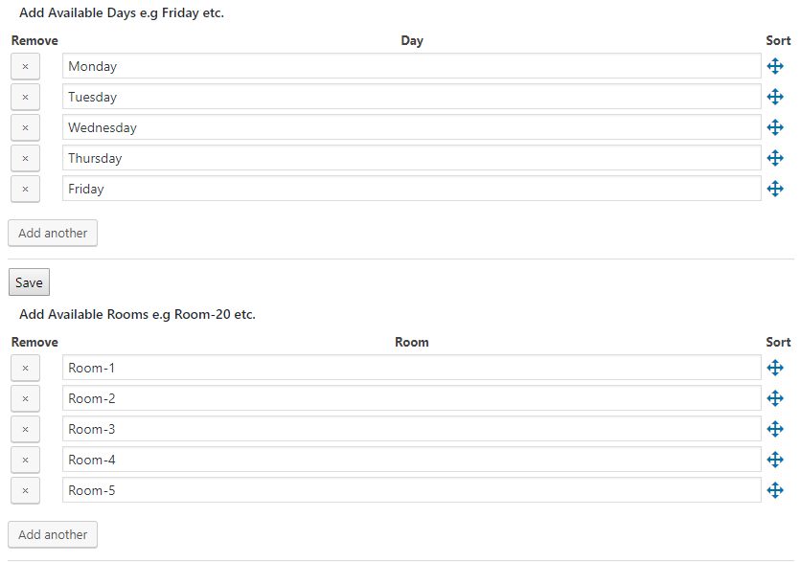The width and height of the screenshot is (801, 562).
Task: Click the sort handle icon for Wednesday
Action: [x=775, y=127]
